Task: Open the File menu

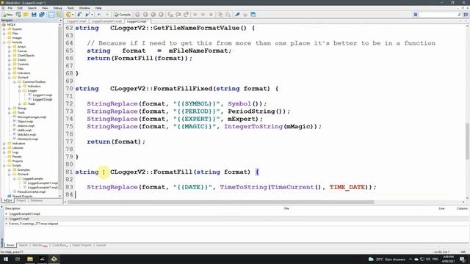Action: pos(10,8)
